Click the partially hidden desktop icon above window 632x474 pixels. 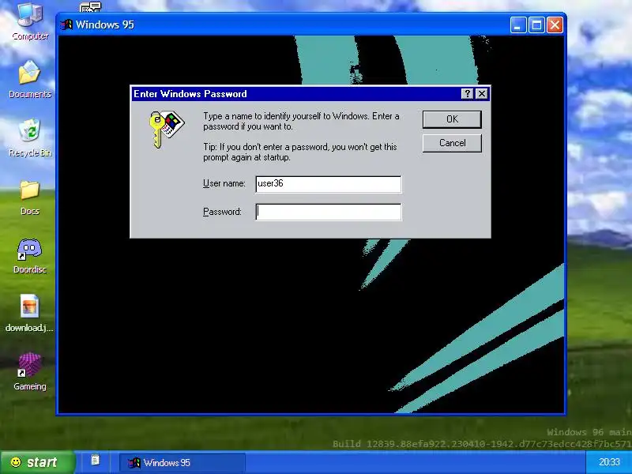90,7
